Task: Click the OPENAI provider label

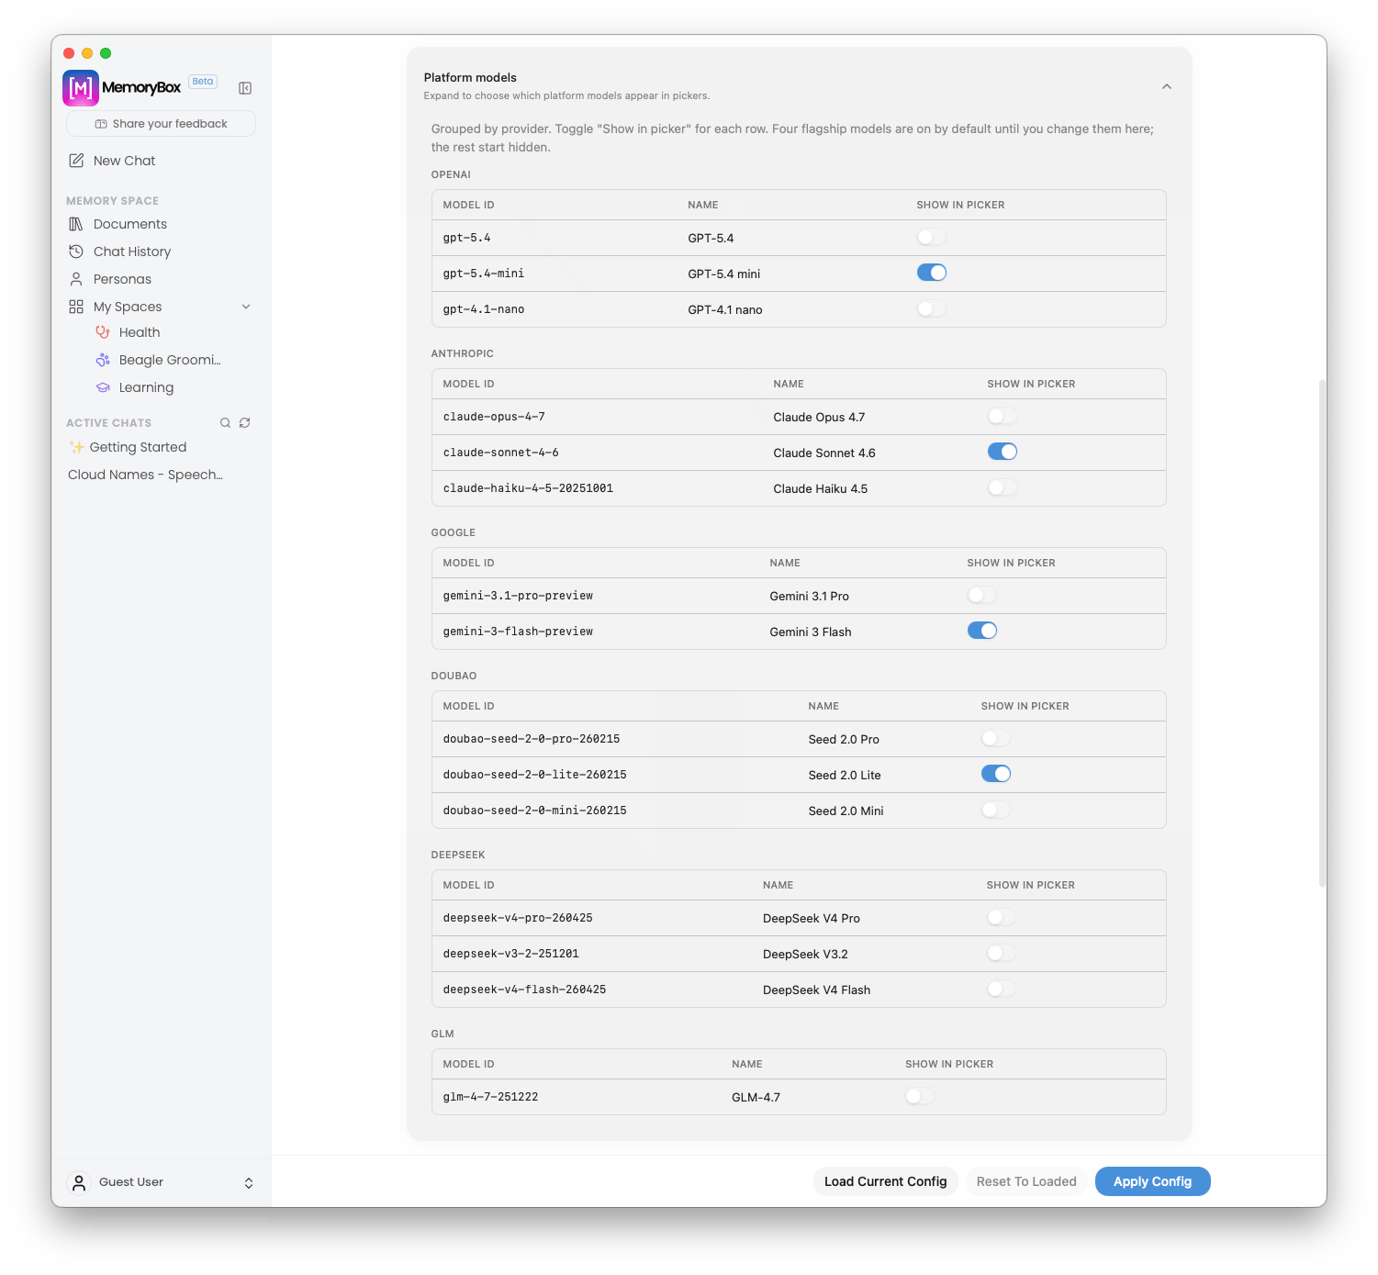Action: coord(451,174)
